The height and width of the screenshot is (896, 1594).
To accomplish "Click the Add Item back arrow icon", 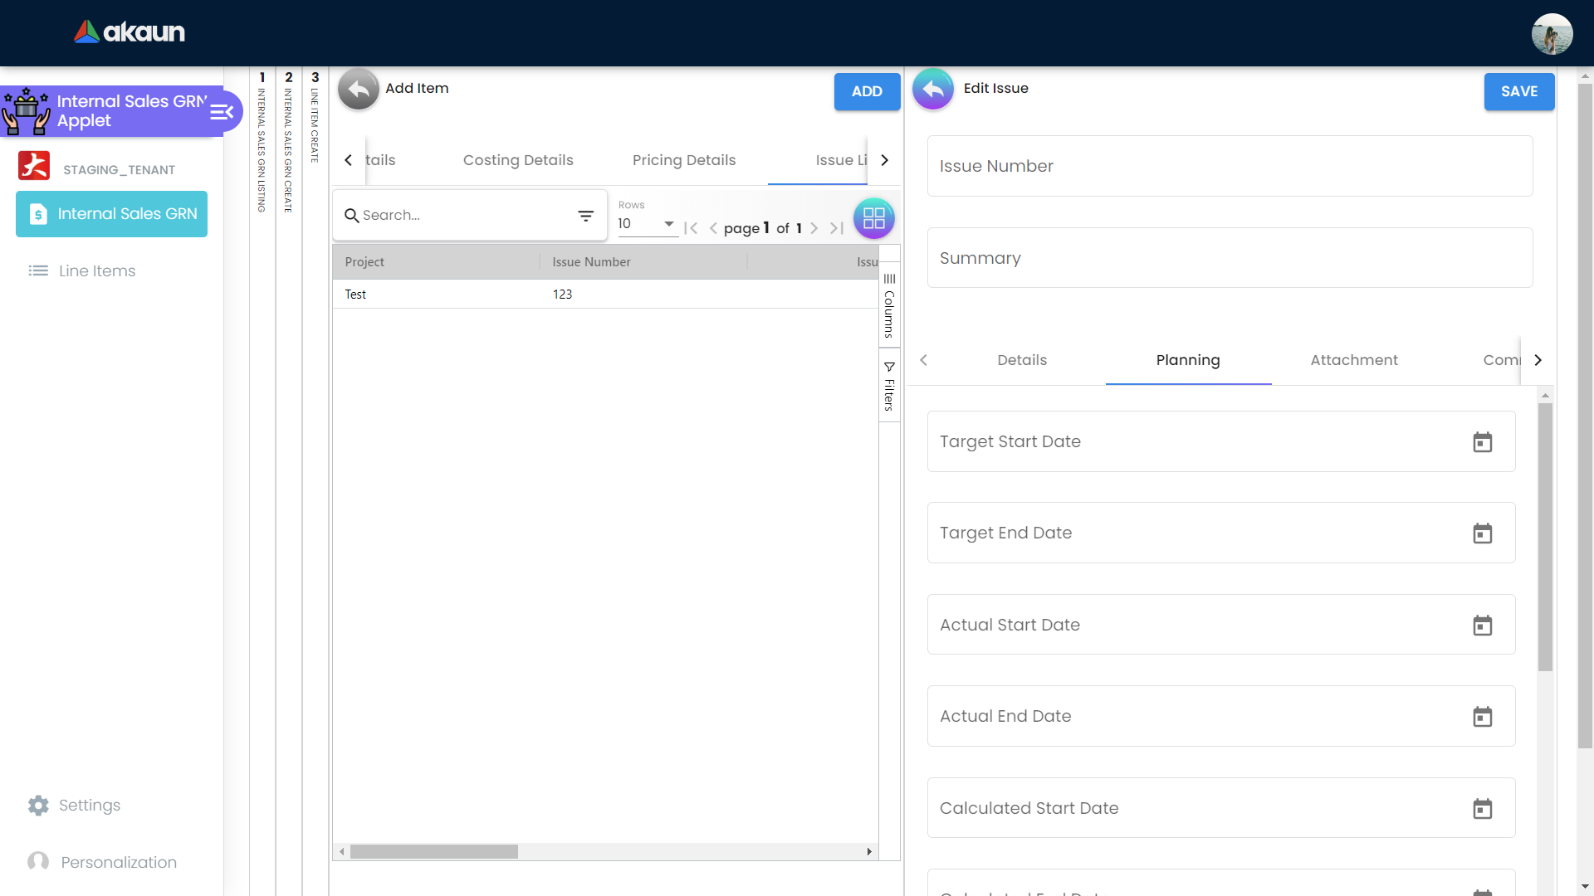I will (x=358, y=89).
